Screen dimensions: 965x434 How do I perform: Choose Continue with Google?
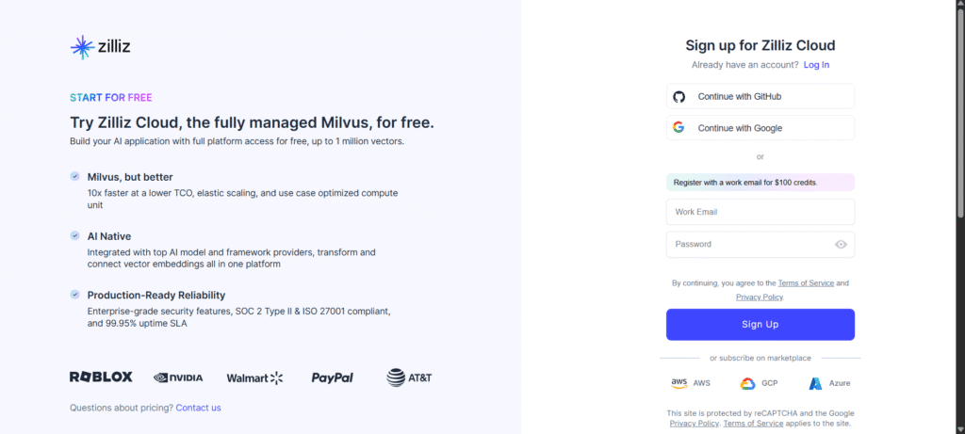[760, 128]
